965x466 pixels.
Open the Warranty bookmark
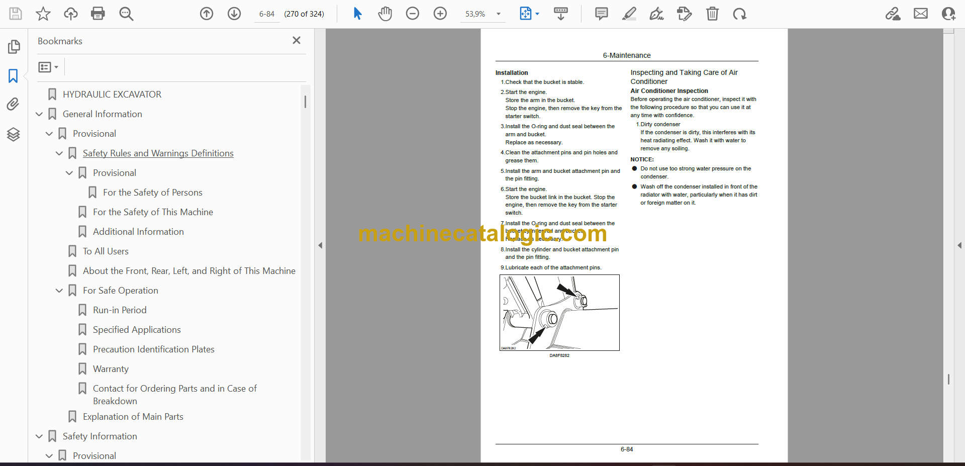pos(111,369)
